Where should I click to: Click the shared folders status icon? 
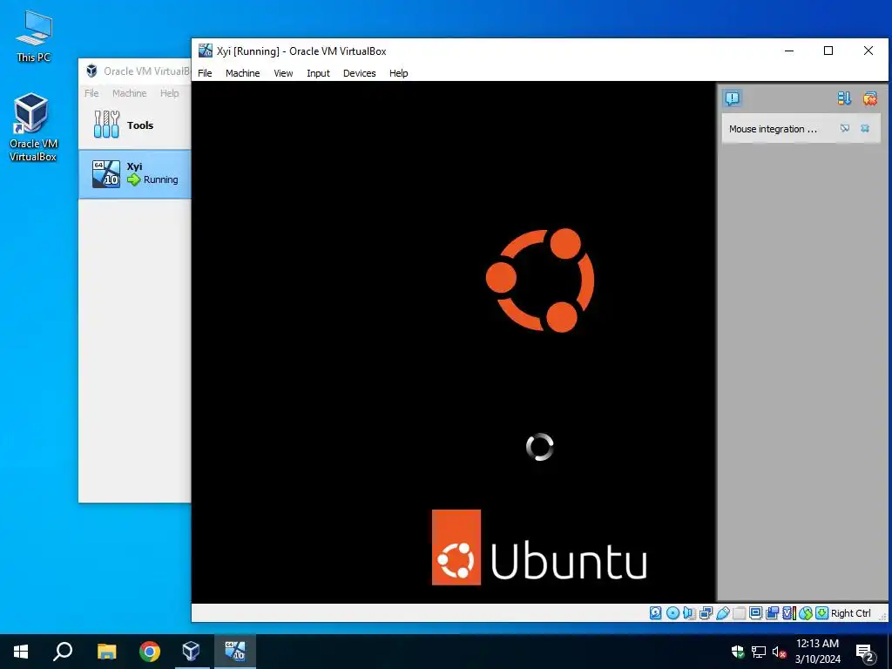pos(739,613)
